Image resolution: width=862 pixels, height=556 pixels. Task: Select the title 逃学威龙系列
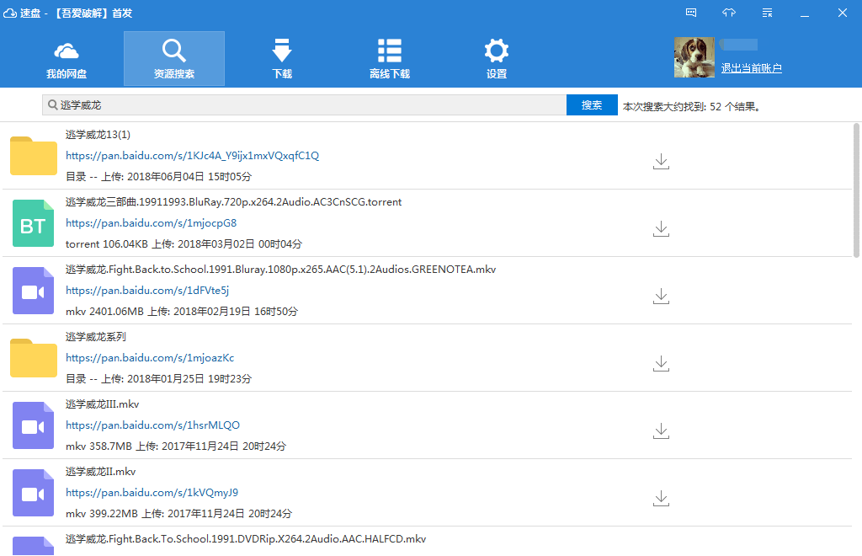pos(96,337)
